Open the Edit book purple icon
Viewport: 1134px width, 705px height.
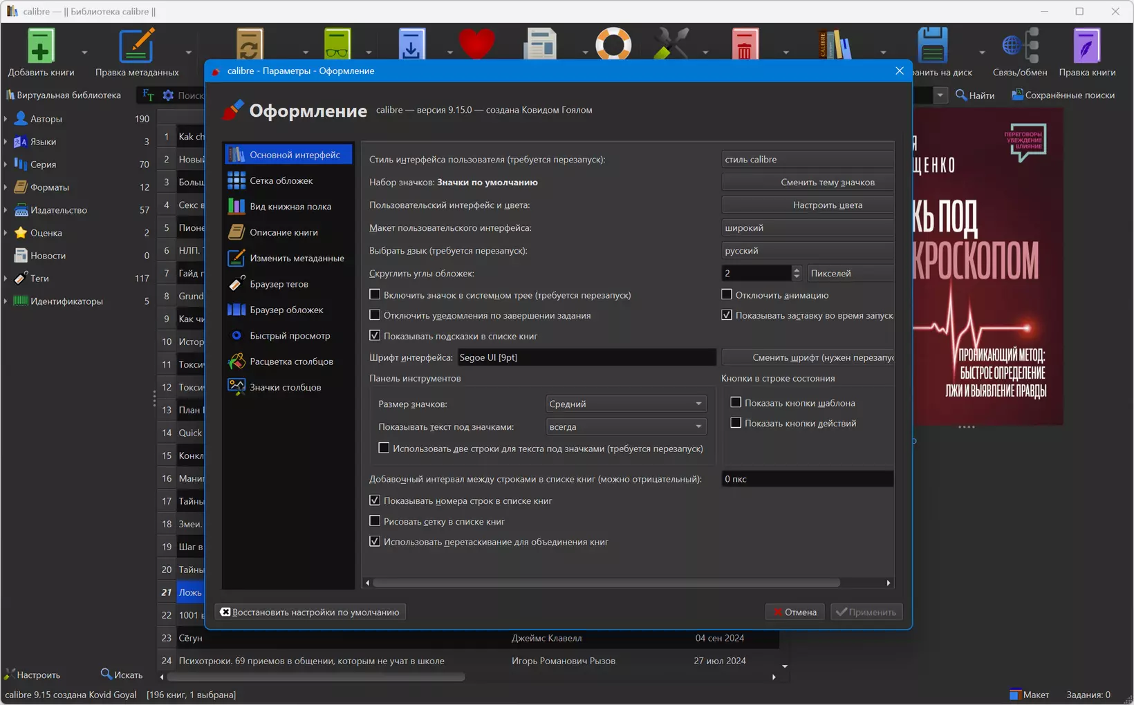[x=1087, y=46]
